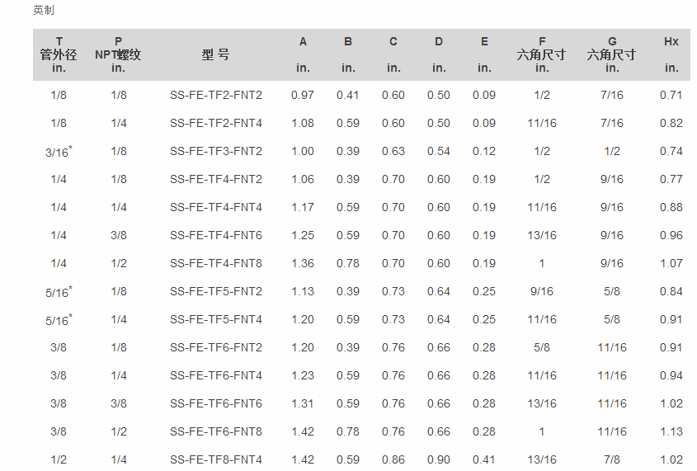Click model SS-FE-TF2-FNT2
Image resolution: width=697 pixels, height=471 pixels.
click(x=215, y=95)
